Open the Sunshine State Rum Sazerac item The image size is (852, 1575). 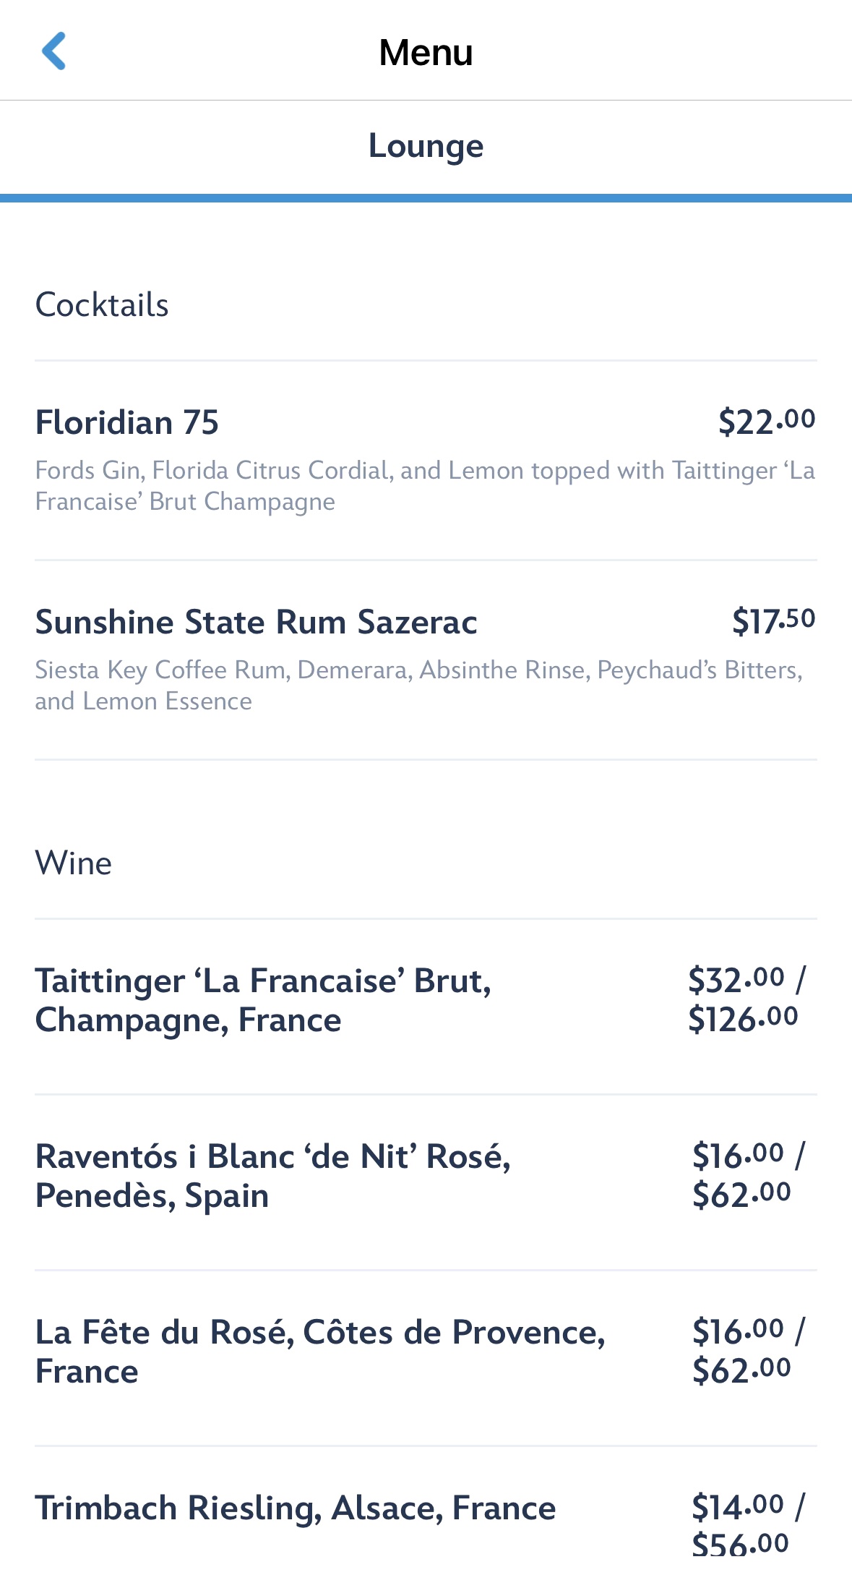tap(257, 622)
